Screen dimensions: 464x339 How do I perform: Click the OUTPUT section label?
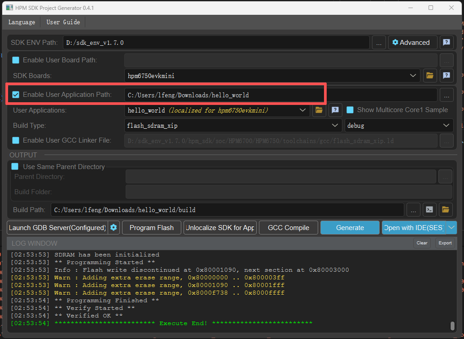point(23,155)
